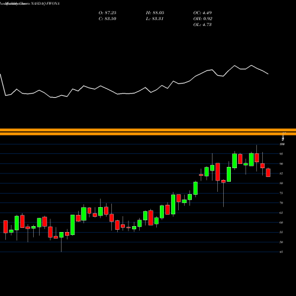Click the 45 price axis label
Image resolution: width=296 pixels, height=296 pixels.
point(282,252)
